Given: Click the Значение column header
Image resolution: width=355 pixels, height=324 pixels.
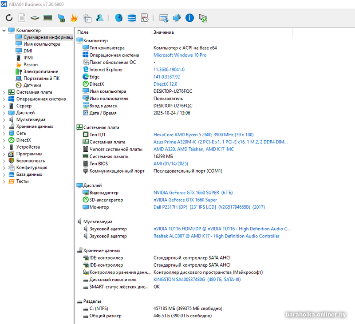Looking at the screenshot, I should (x=164, y=32).
